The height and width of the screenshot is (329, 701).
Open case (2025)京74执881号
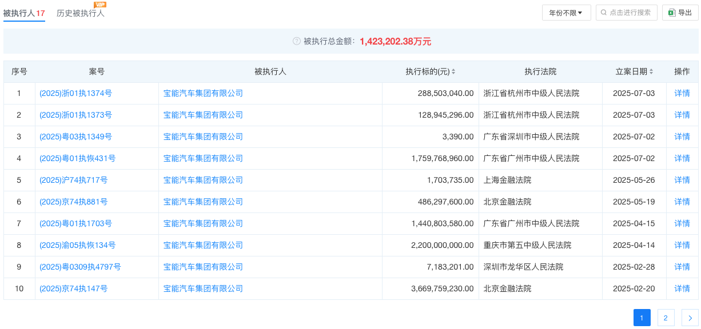coord(74,202)
